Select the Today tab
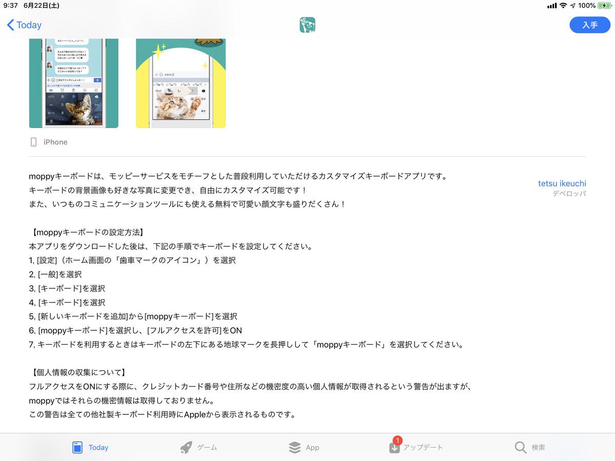The height and width of the screenshot is (461, 615). (x=90, y=447)
